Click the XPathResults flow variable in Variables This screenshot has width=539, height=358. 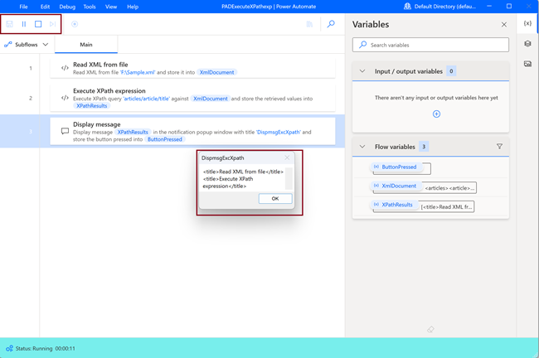click(x=396, y=205)
